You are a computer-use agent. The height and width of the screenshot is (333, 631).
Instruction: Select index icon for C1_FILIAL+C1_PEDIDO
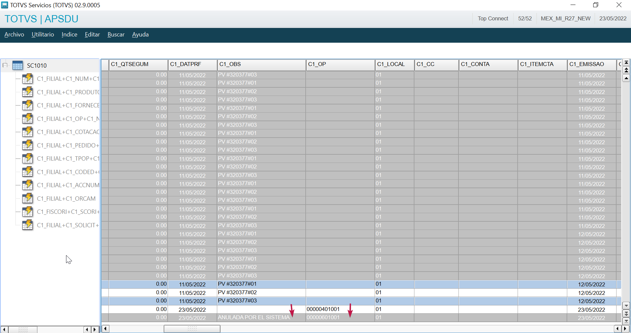(28, 145)
